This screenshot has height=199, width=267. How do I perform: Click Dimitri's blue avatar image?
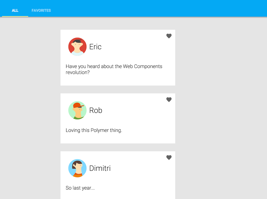pyautogui.click(x=77, y=168)
